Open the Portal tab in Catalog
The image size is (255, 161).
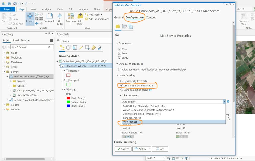pos(16,40)
